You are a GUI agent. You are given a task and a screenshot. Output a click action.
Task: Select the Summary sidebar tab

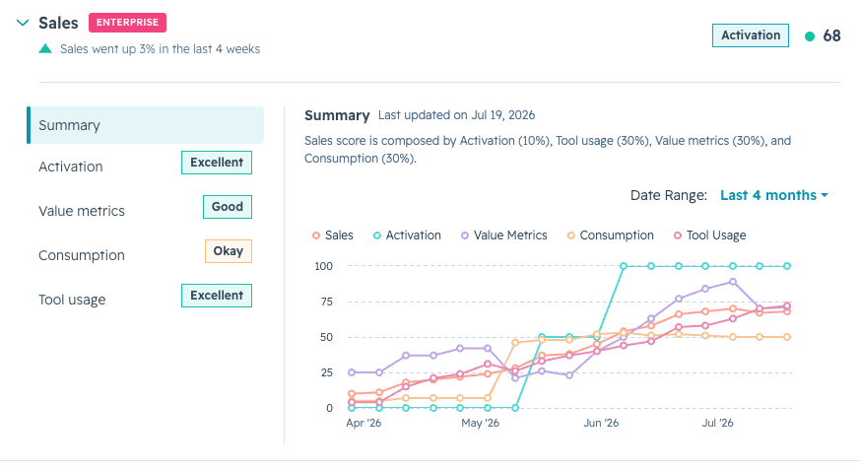coord(146,125)
